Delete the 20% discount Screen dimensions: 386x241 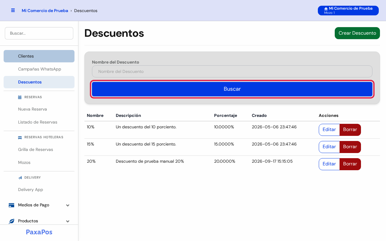point(350,164)
